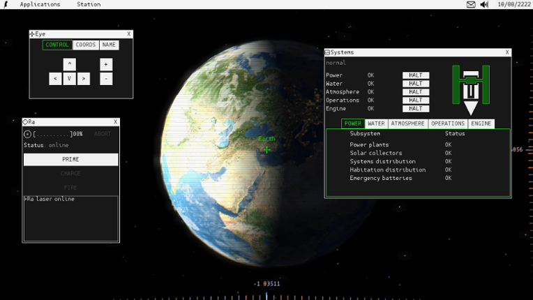The image size is (533, 300).
Task: Zoom out with the Eye minus button
Action: pyautogui.click(x=106, y=79)
